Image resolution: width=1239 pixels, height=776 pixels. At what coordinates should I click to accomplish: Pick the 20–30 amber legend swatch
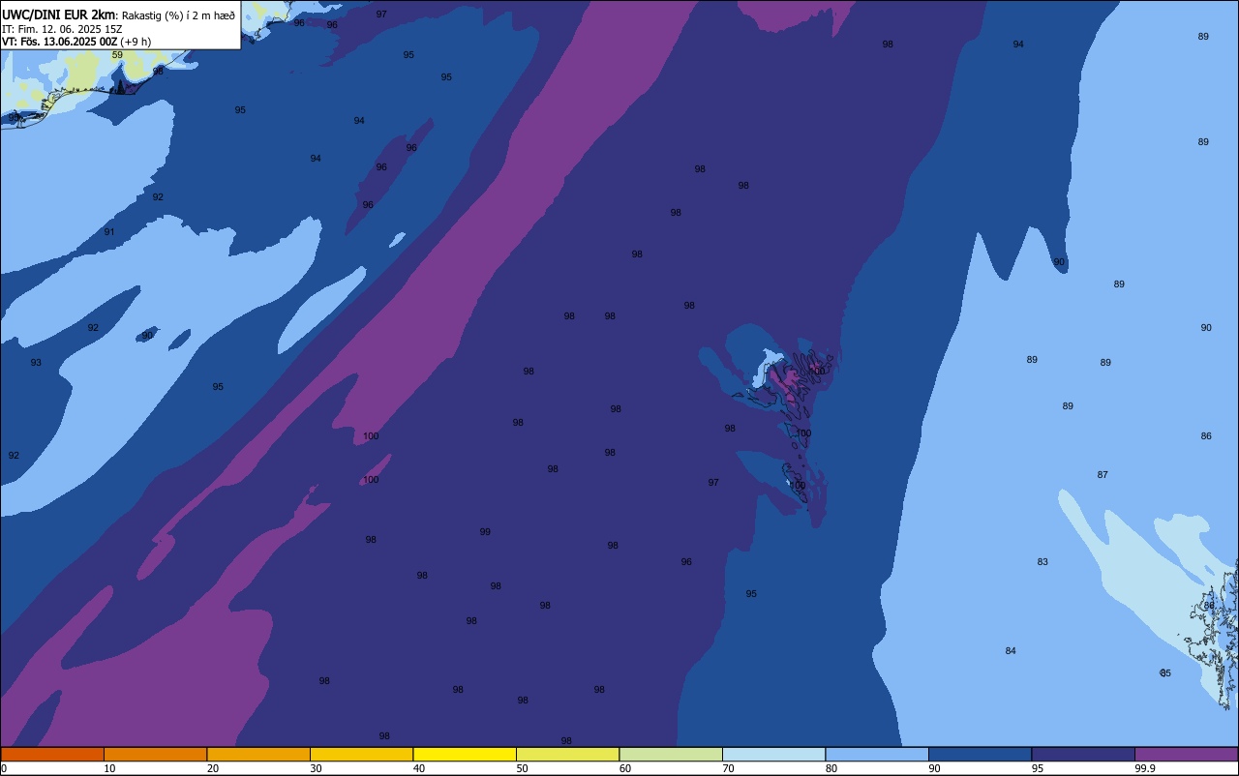[258, 754]
